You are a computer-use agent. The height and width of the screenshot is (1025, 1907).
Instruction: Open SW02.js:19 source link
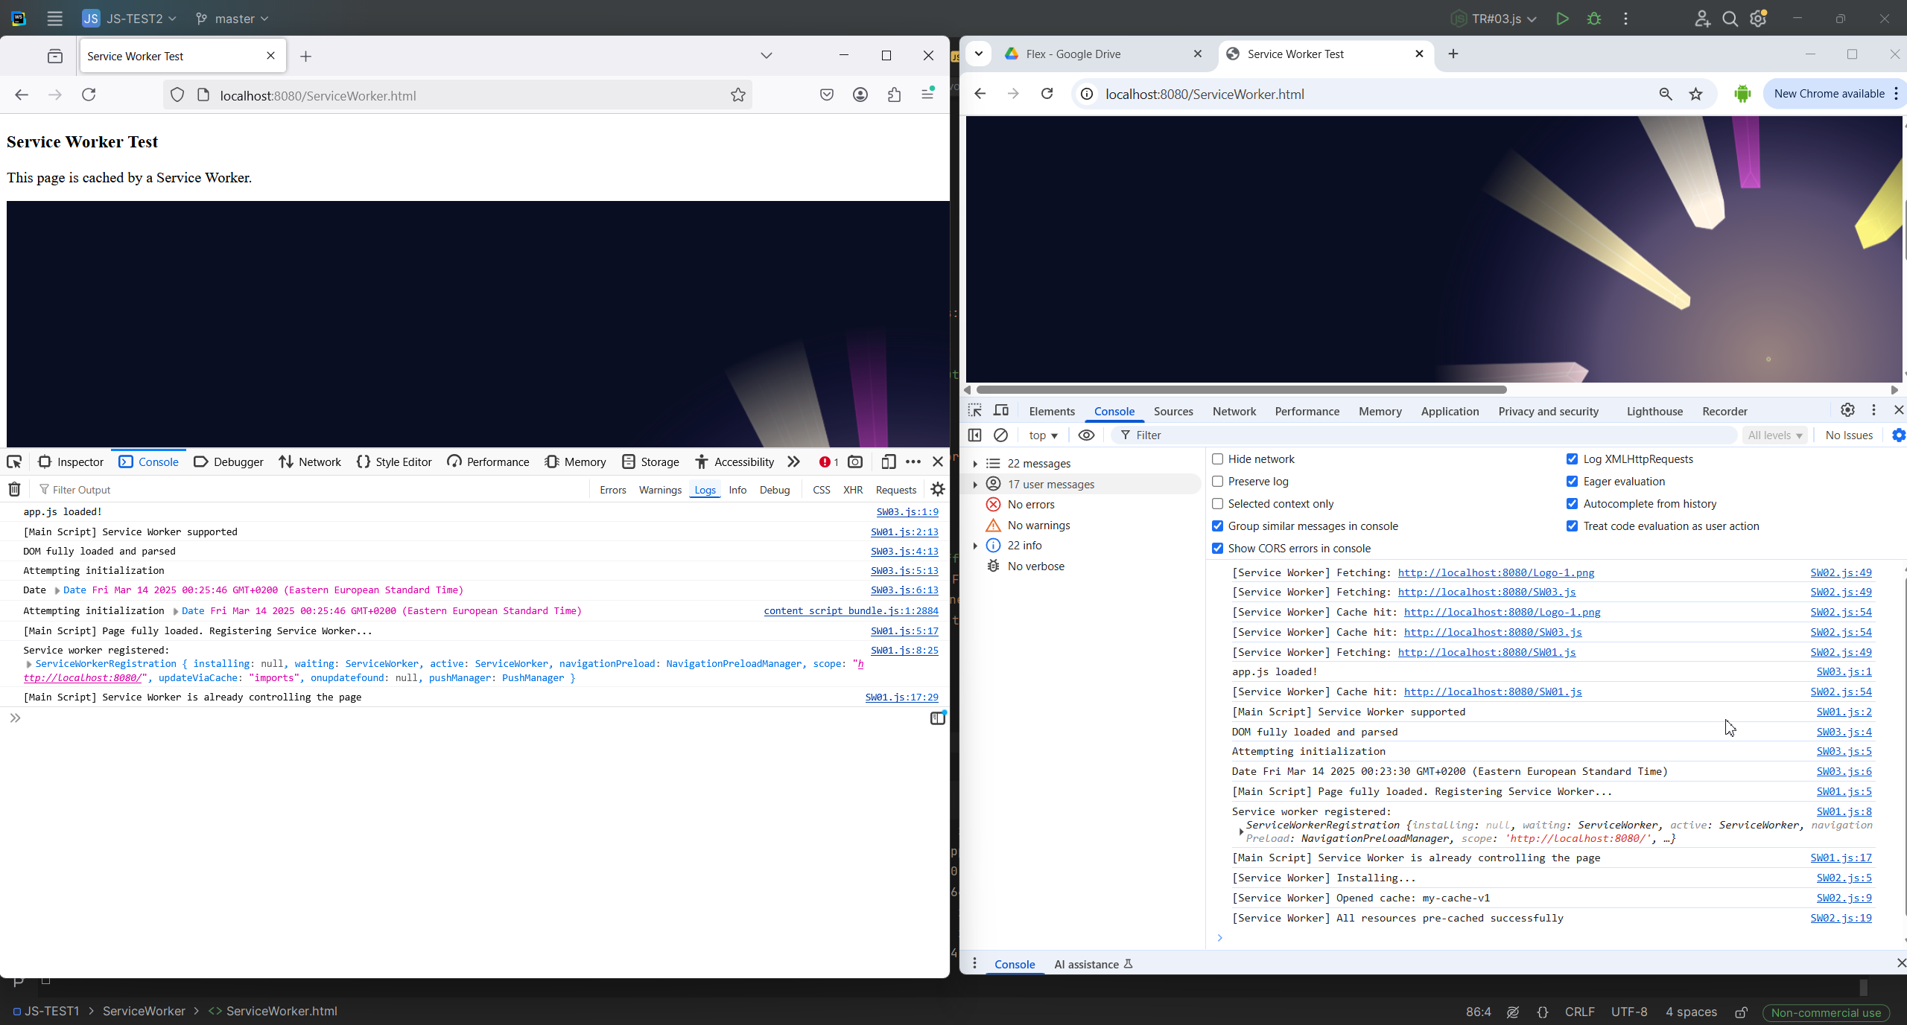pos(1841,918)
